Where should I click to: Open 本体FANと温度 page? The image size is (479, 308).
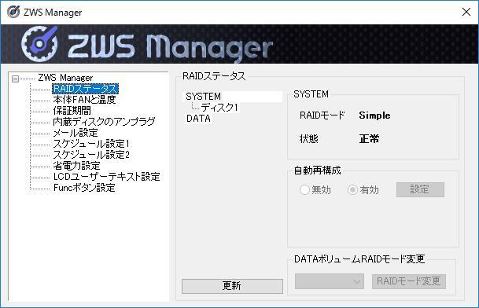pos(84,100)
